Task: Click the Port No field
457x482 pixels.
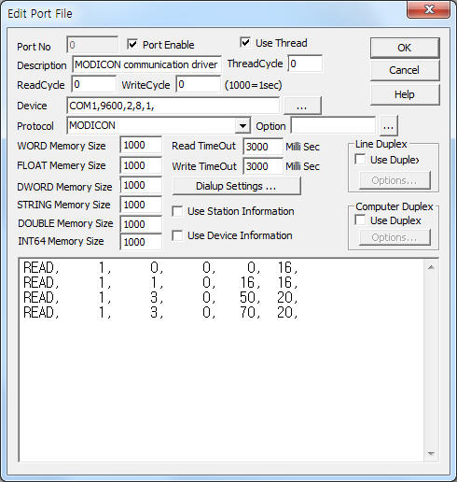Action: click(92, 45)
